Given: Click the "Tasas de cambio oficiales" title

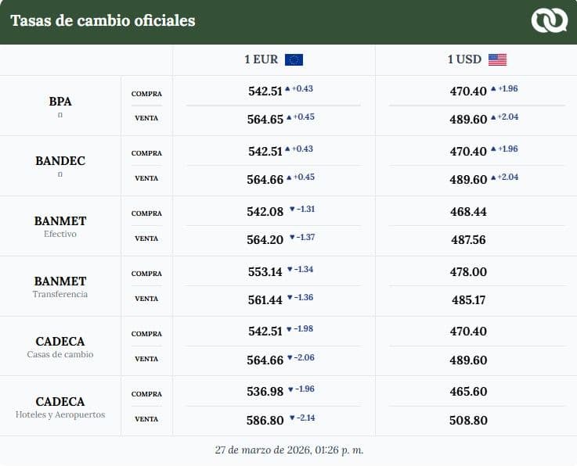Looking at the screenshot, I should (x=103, y=21).
